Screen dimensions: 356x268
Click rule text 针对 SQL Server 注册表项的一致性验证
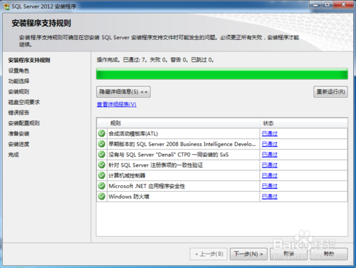[x=156, y=165]
